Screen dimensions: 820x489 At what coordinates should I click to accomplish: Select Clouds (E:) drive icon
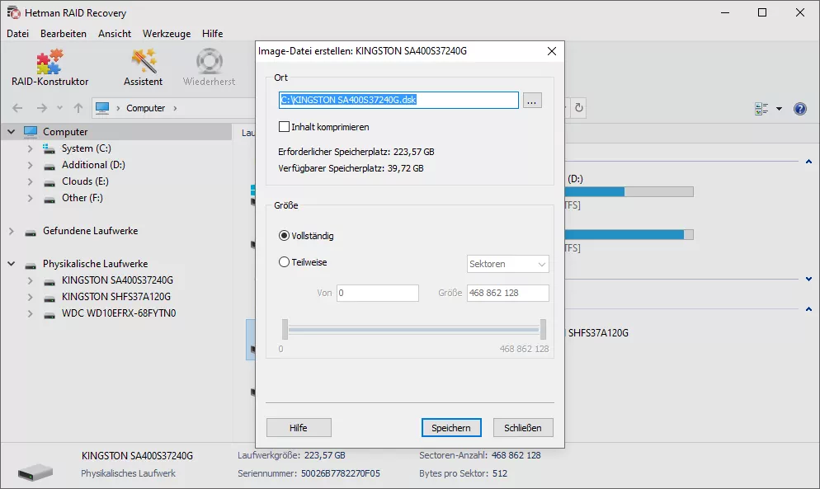(x=49, y=183)
